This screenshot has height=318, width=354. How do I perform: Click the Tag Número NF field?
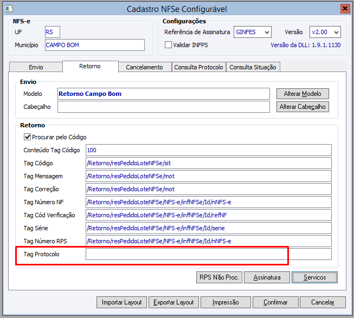[x=209, y=202]
